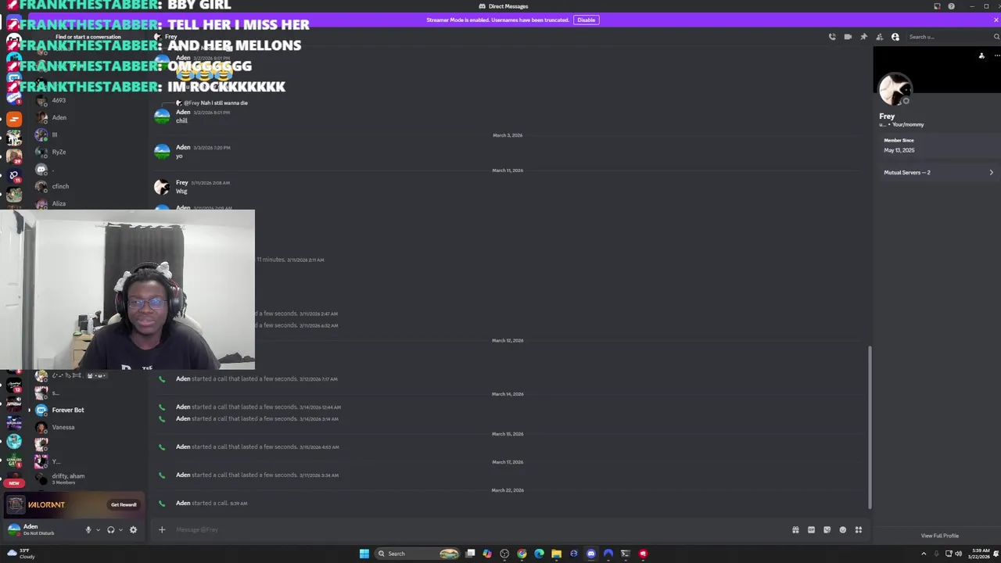1001x563 pixels.
Task: Open the Help icon in title bar
Action: (x=951, y=6)
